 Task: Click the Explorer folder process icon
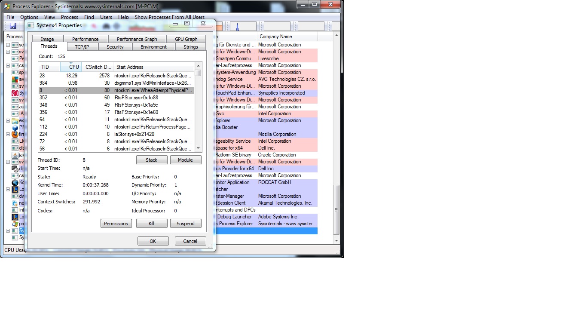[x=15, y=121]
